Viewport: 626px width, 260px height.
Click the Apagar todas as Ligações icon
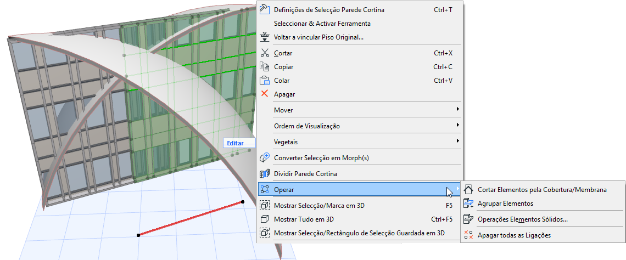pyautogui.click(x=469, y=235)
